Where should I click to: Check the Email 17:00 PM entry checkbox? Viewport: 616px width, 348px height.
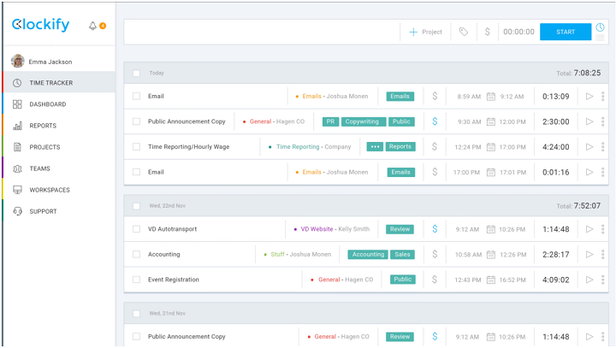[136, 172]
